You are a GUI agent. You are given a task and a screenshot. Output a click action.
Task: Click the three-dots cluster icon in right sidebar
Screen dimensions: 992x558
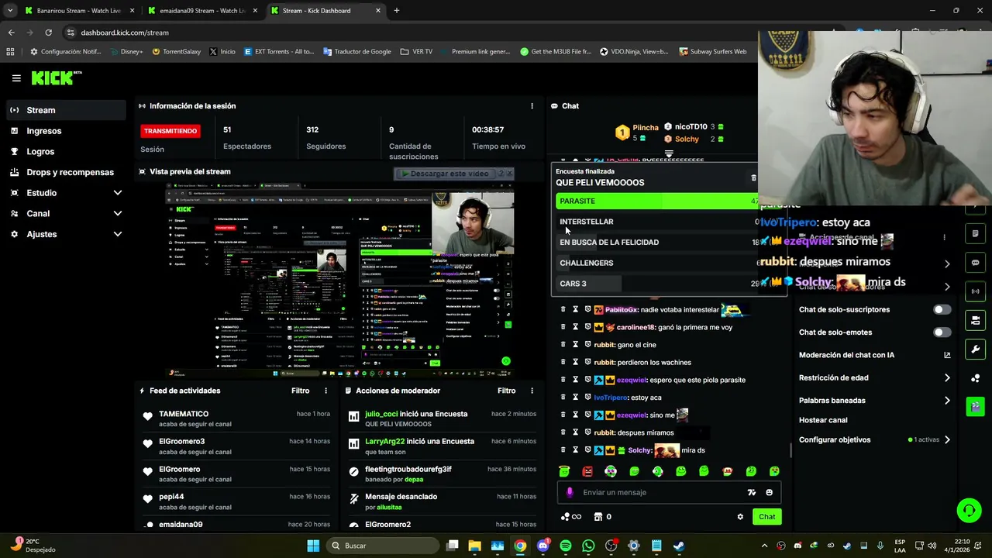(x=975, y=378)
